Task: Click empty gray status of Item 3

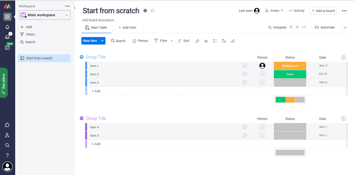Action: tap(290, 83)
